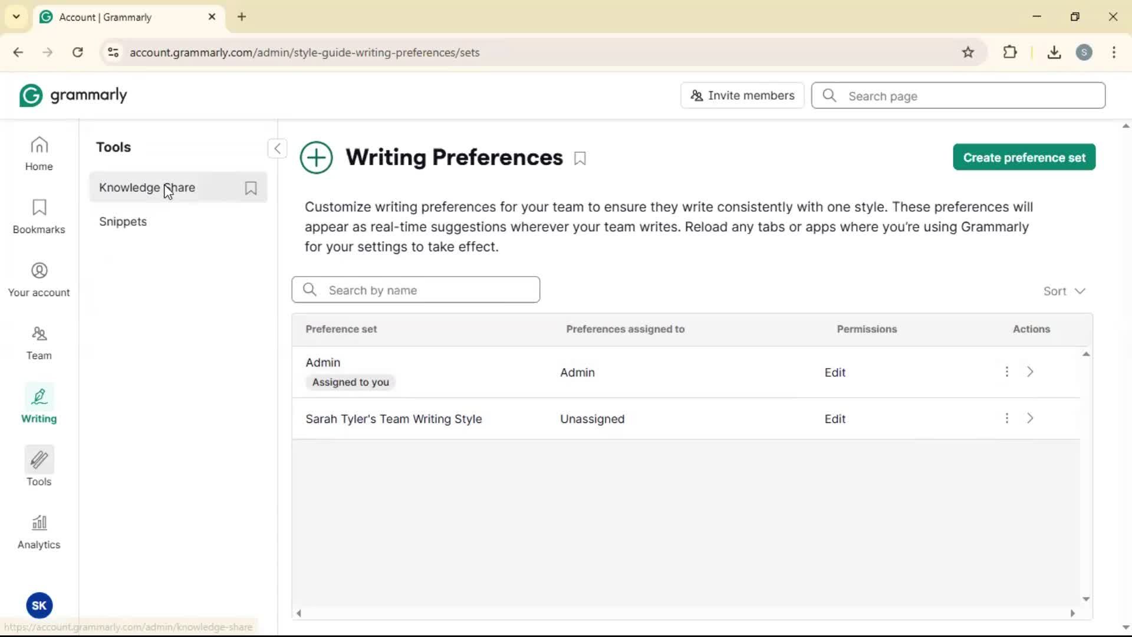Toggle bookmark next to Writing Preferences title
Screen dimensions: 1132x637
click(x=580, y=158)
